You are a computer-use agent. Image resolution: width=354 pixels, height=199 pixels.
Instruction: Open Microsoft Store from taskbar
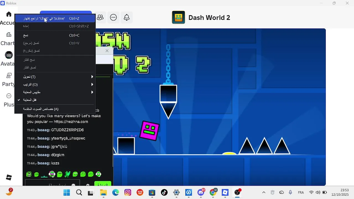point(152,193)
